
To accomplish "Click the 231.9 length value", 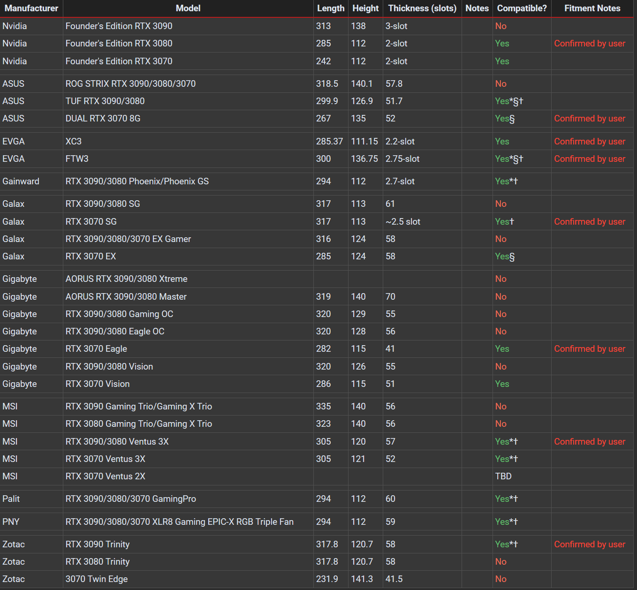I will tap(327, 579).
